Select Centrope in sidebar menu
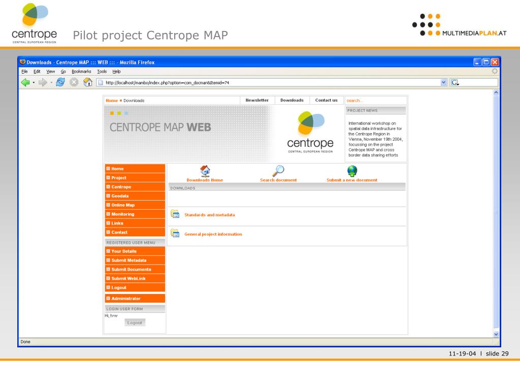The height and width of the screenshot is (390, 520). [x=135, y=187]
